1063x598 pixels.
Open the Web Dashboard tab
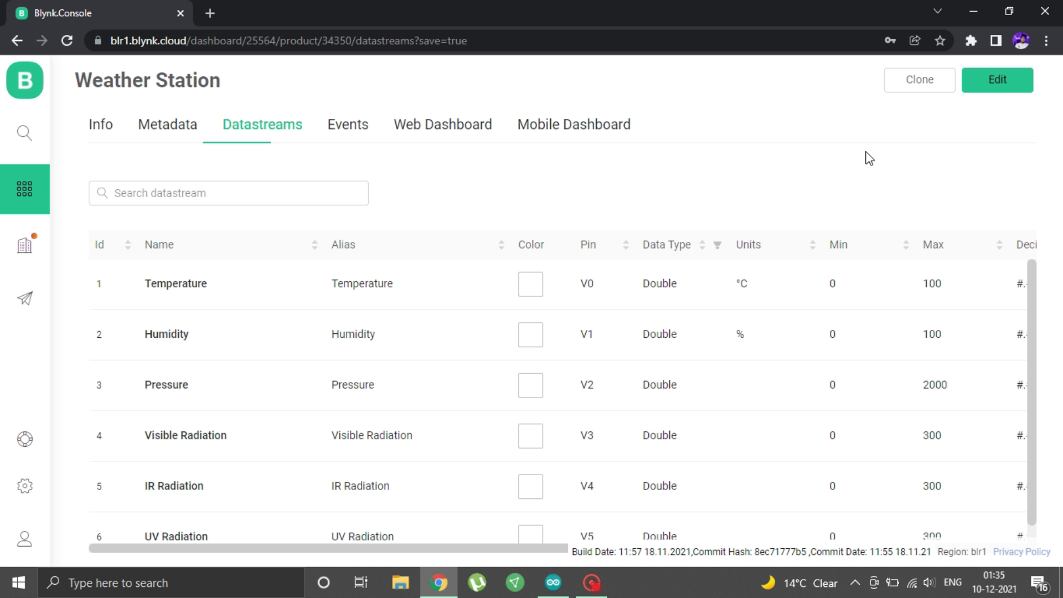pyautogui.click(x=442, y=125)
